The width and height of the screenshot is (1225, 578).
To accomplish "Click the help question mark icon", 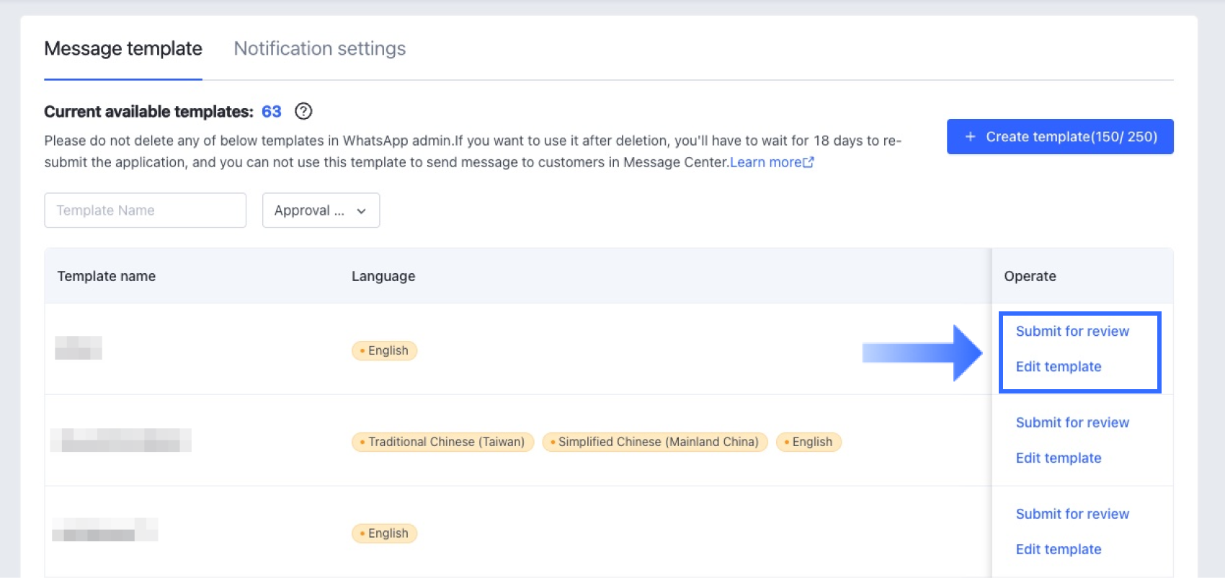I will pos(303,111).
